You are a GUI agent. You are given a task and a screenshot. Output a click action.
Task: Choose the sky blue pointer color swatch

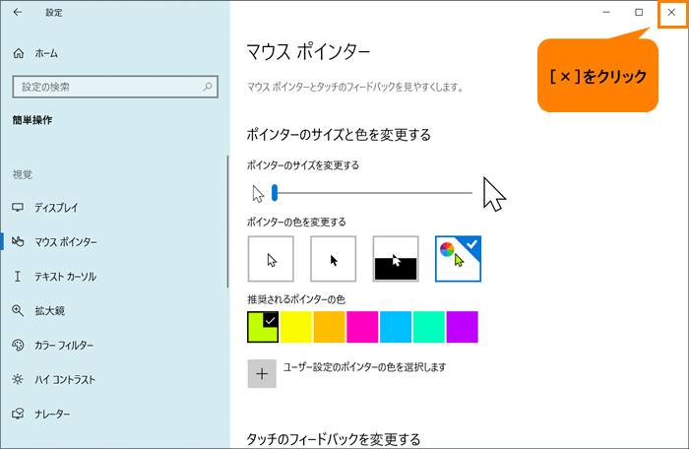point(396,327)
